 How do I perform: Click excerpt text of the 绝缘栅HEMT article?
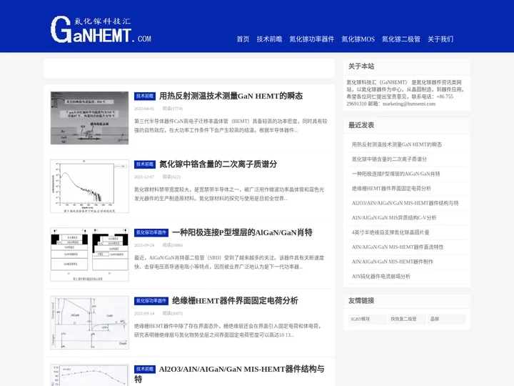[228, 330]
